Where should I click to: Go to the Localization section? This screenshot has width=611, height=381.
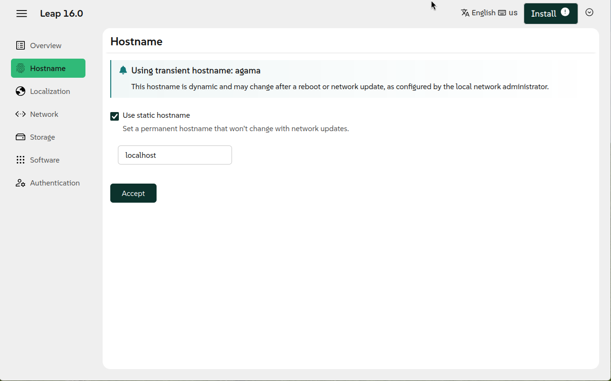click(x=50, y=91)
